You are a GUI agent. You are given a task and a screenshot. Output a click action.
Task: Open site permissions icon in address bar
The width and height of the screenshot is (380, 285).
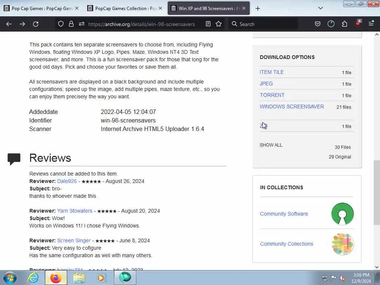click(82, 24)
